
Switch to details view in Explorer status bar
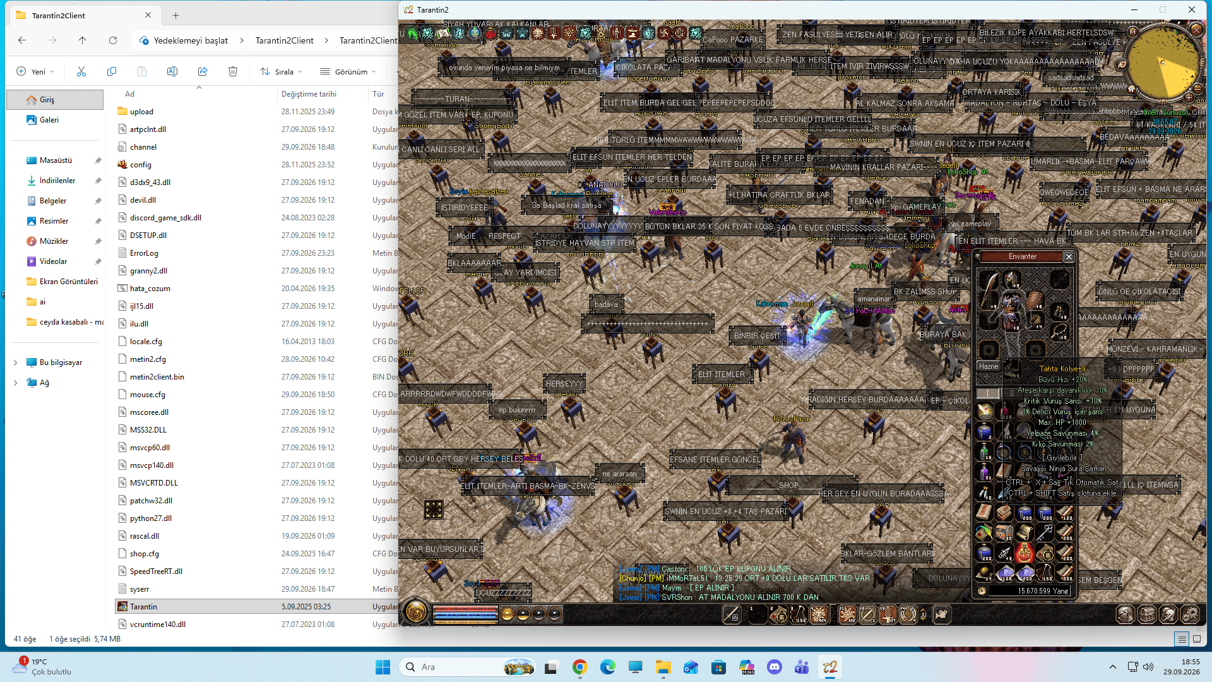[x=1182, y=639]
